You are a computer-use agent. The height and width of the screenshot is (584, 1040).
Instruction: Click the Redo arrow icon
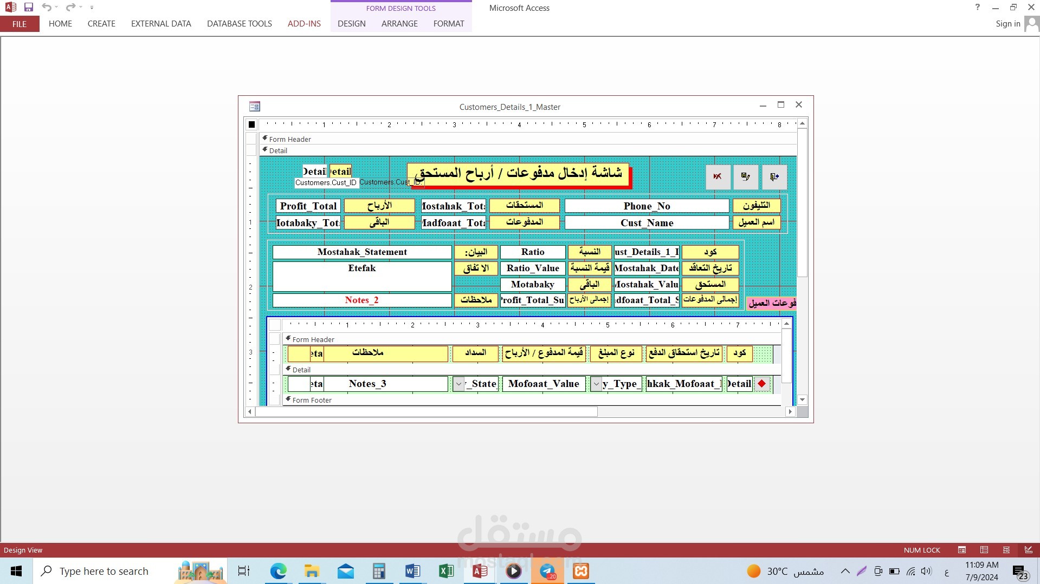pyautogui.click(x=70, y=8)
